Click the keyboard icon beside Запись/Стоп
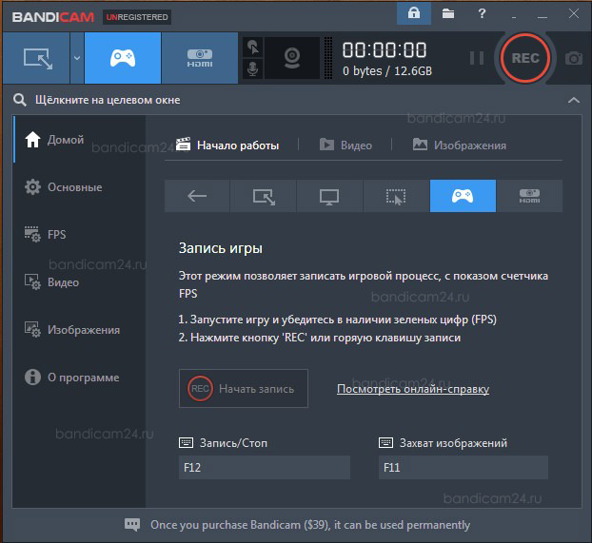 click(186, 442)
